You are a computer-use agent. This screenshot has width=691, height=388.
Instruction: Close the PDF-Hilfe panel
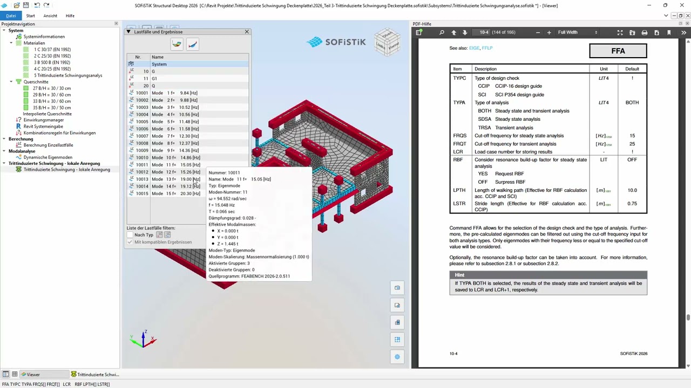pos(688,24)
